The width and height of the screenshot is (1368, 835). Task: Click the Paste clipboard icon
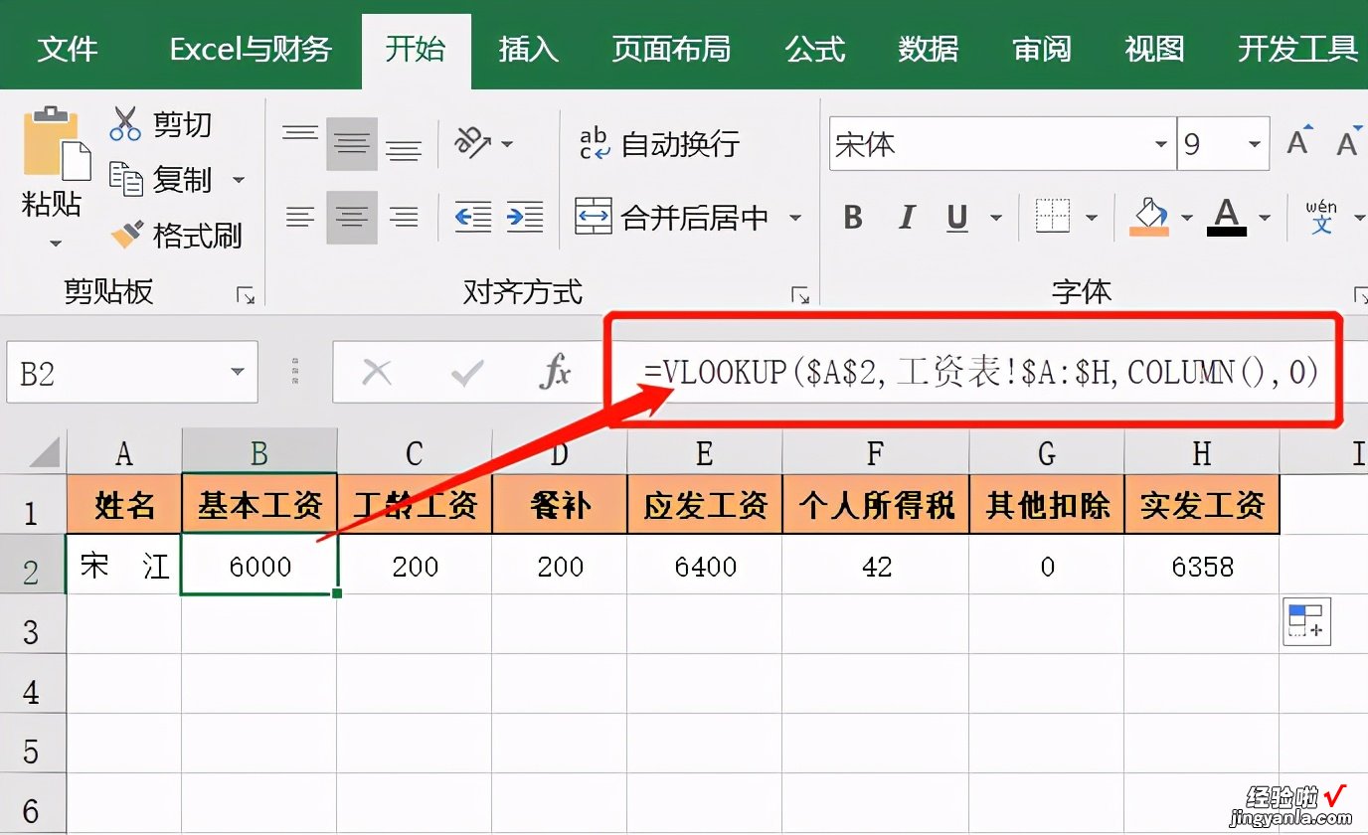pos(57,143)
